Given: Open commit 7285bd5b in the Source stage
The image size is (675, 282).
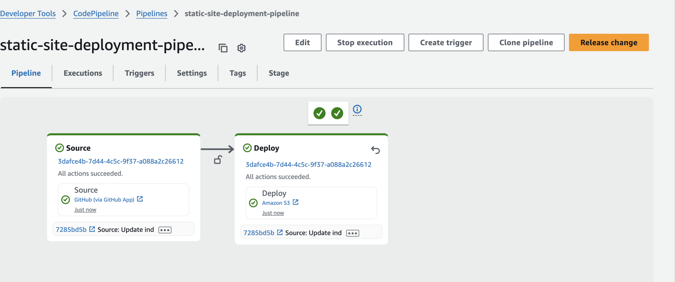Looking at the screenshot, I should click(71, 229).
